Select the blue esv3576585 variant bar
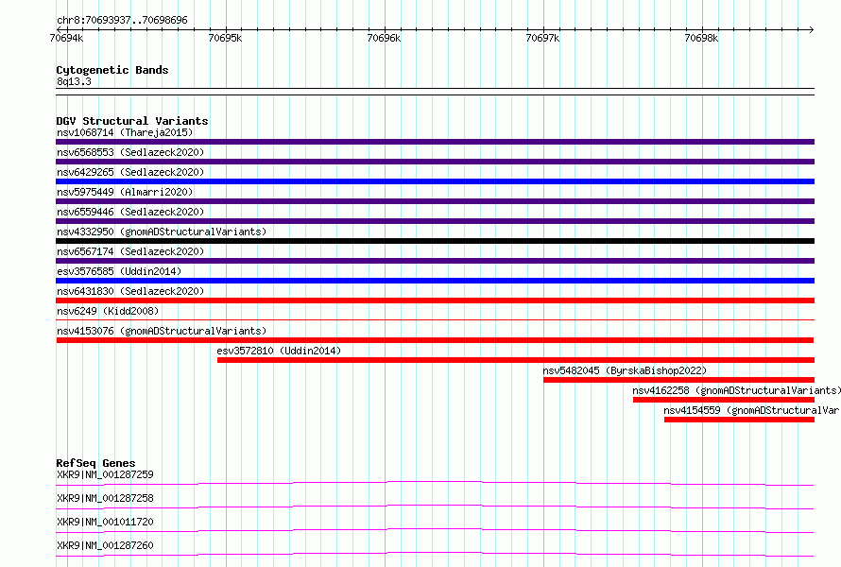841x567 pixels. pos(435,281)
